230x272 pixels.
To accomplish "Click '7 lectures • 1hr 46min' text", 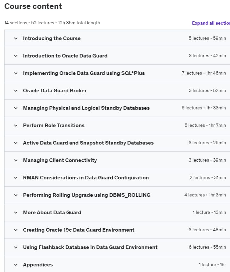I will (204, 73).
